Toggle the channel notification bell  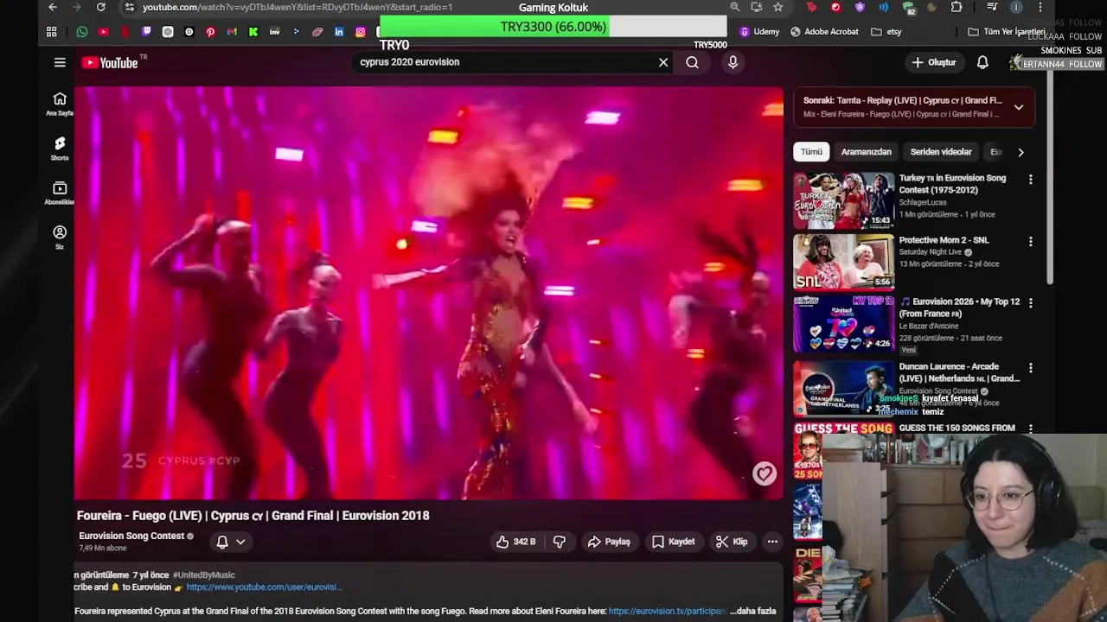tap(222, 542)
